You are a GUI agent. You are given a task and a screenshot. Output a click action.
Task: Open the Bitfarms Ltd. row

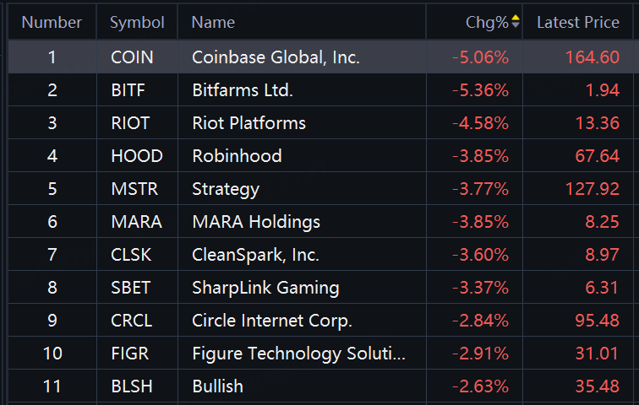[243, 90]
